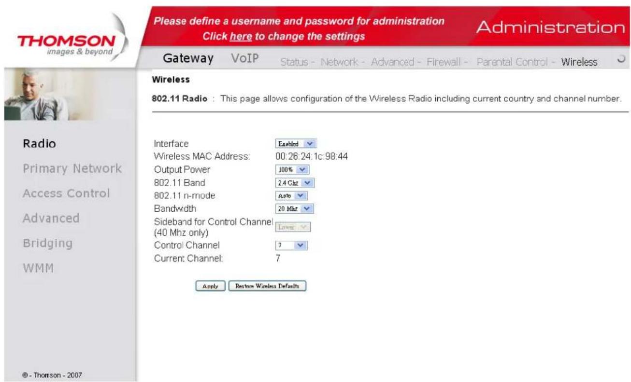Click Restore Wireless Defaults button
The height and width of the screenshot is (382, 631).
click(x=267, y=286)
